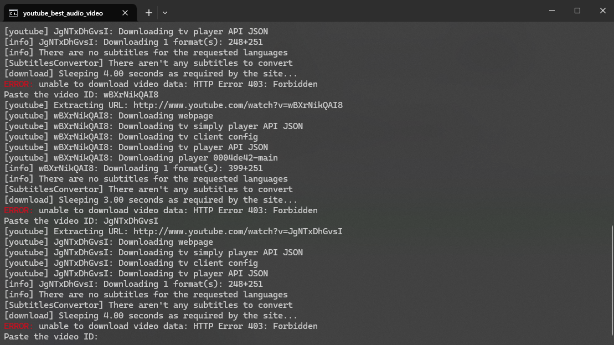
Task: Close the terminal window
Action: click(603, 11)
